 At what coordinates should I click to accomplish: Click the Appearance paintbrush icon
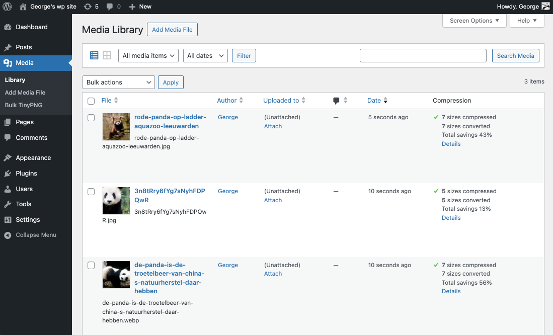point(8,158)
